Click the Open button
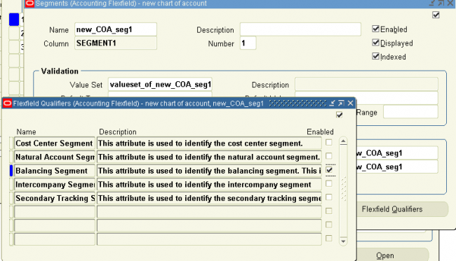Screen dimensions: 456x261 coord(393,255)
